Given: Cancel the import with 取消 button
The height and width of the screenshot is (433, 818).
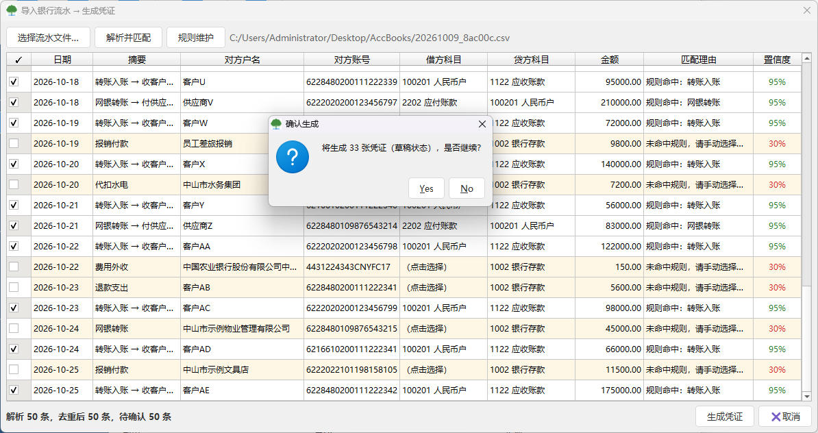Looking at the screenshot, I should tap(785, 417).
